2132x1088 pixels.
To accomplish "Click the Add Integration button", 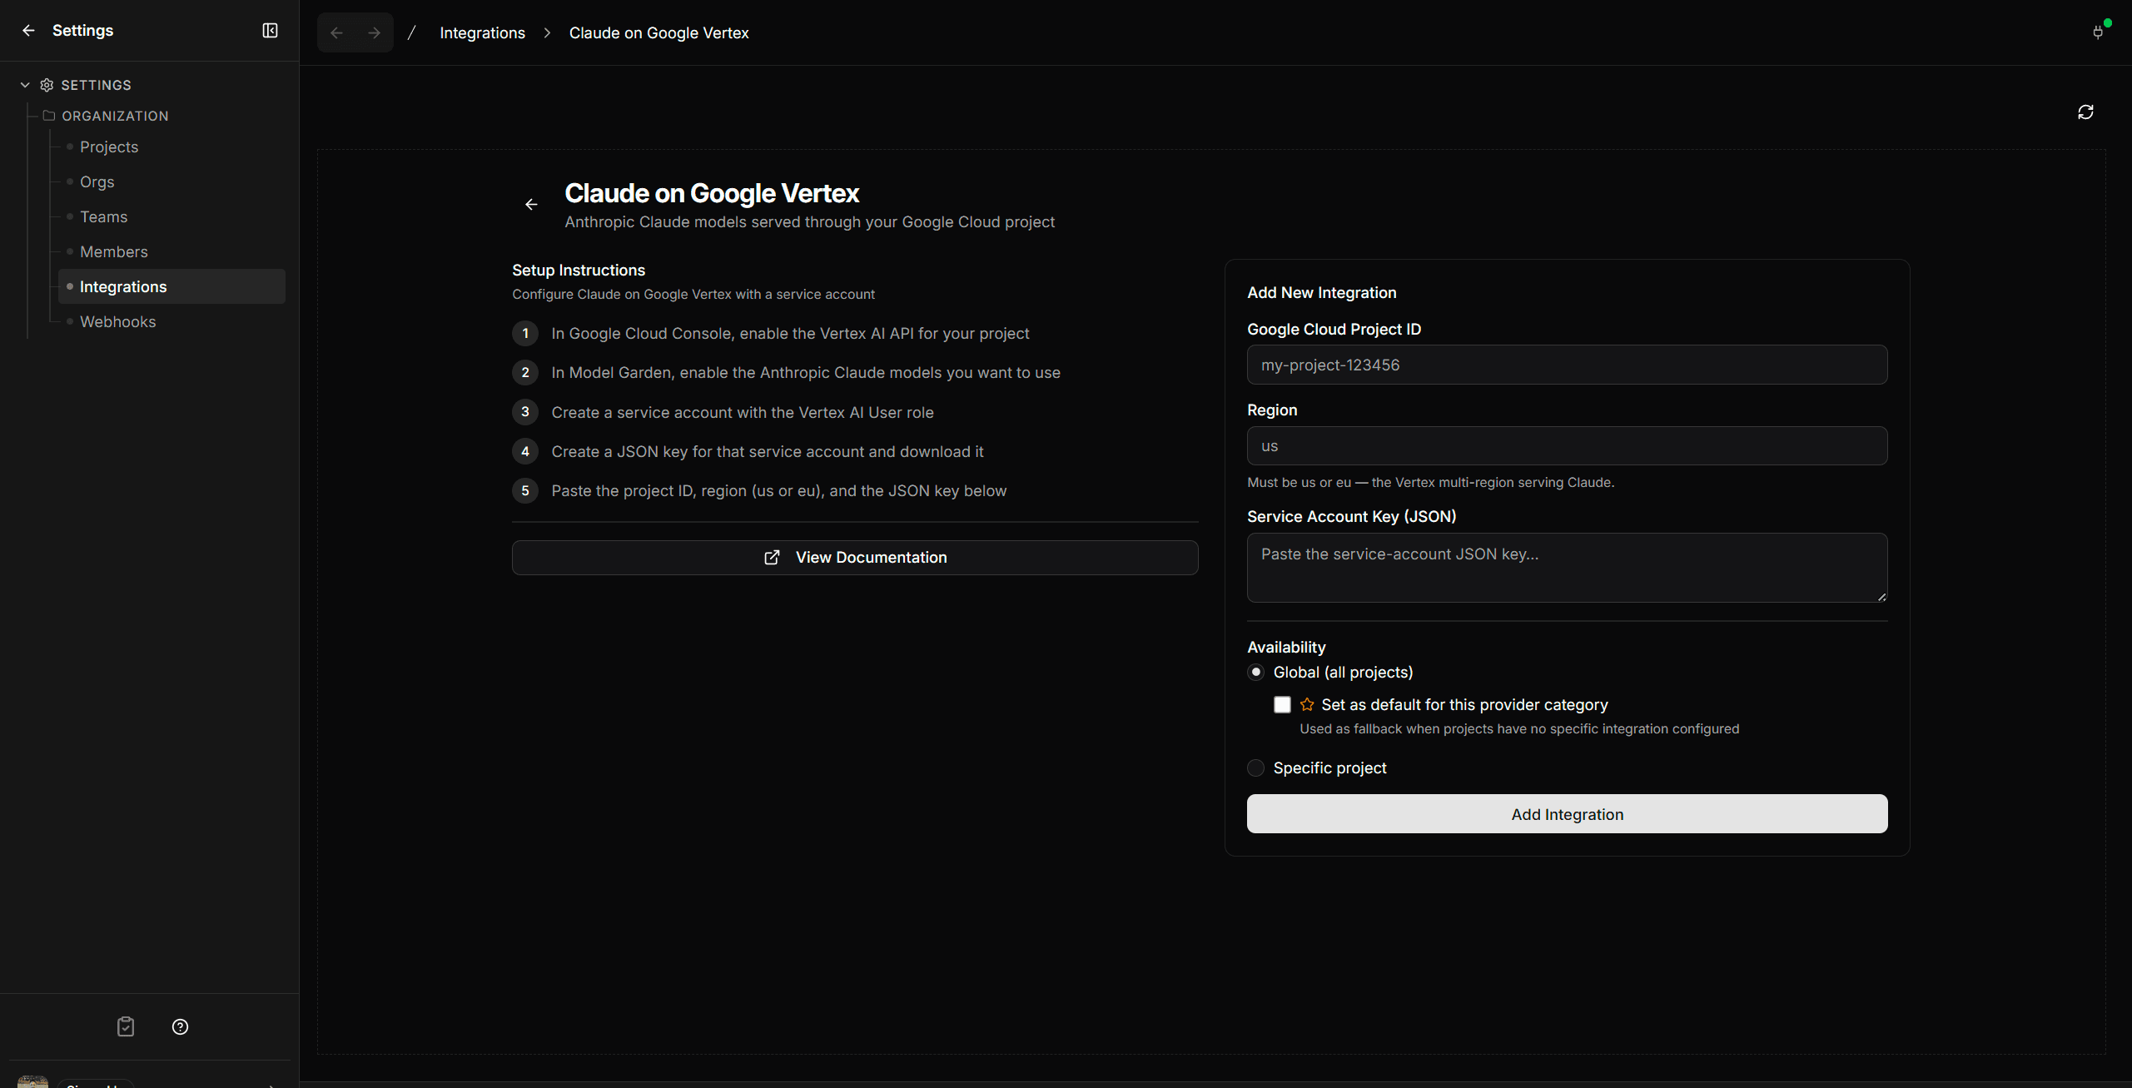I will pyautogui.click(x=1567, y=814).
